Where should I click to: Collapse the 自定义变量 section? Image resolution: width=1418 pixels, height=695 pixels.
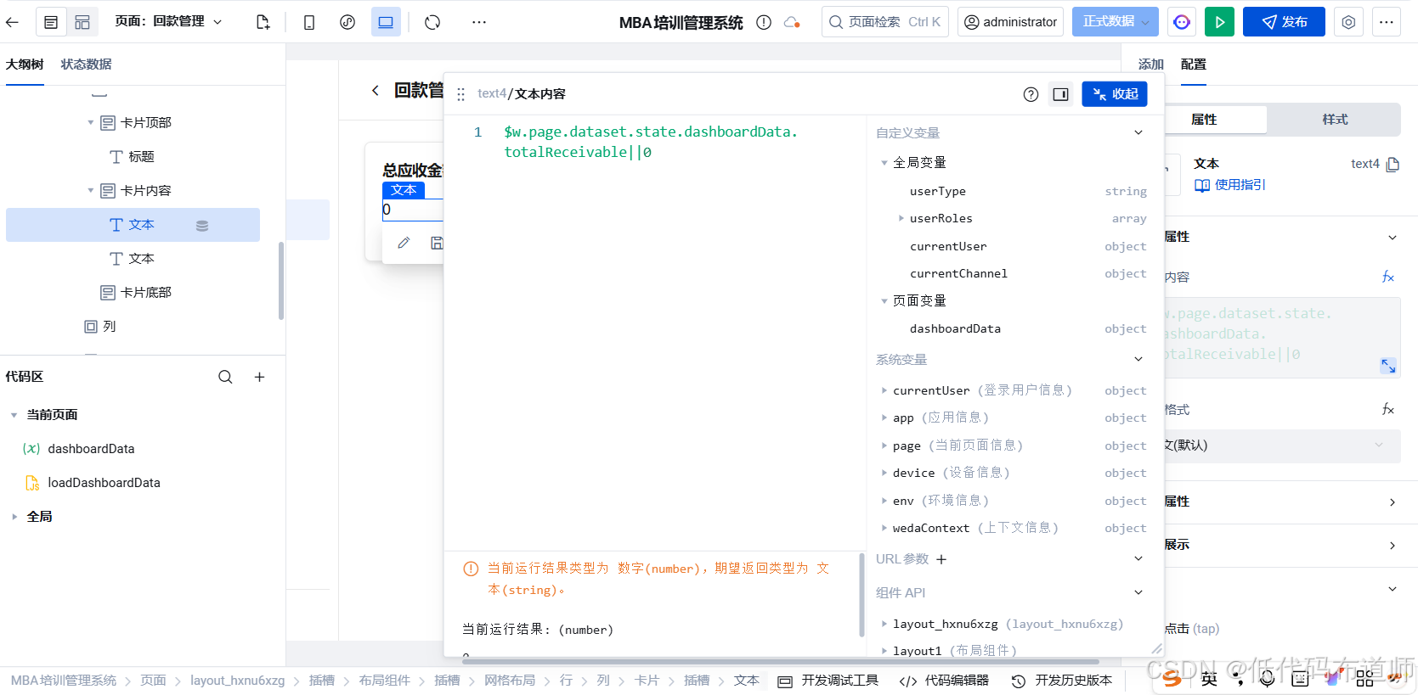tap(1138, 132)
